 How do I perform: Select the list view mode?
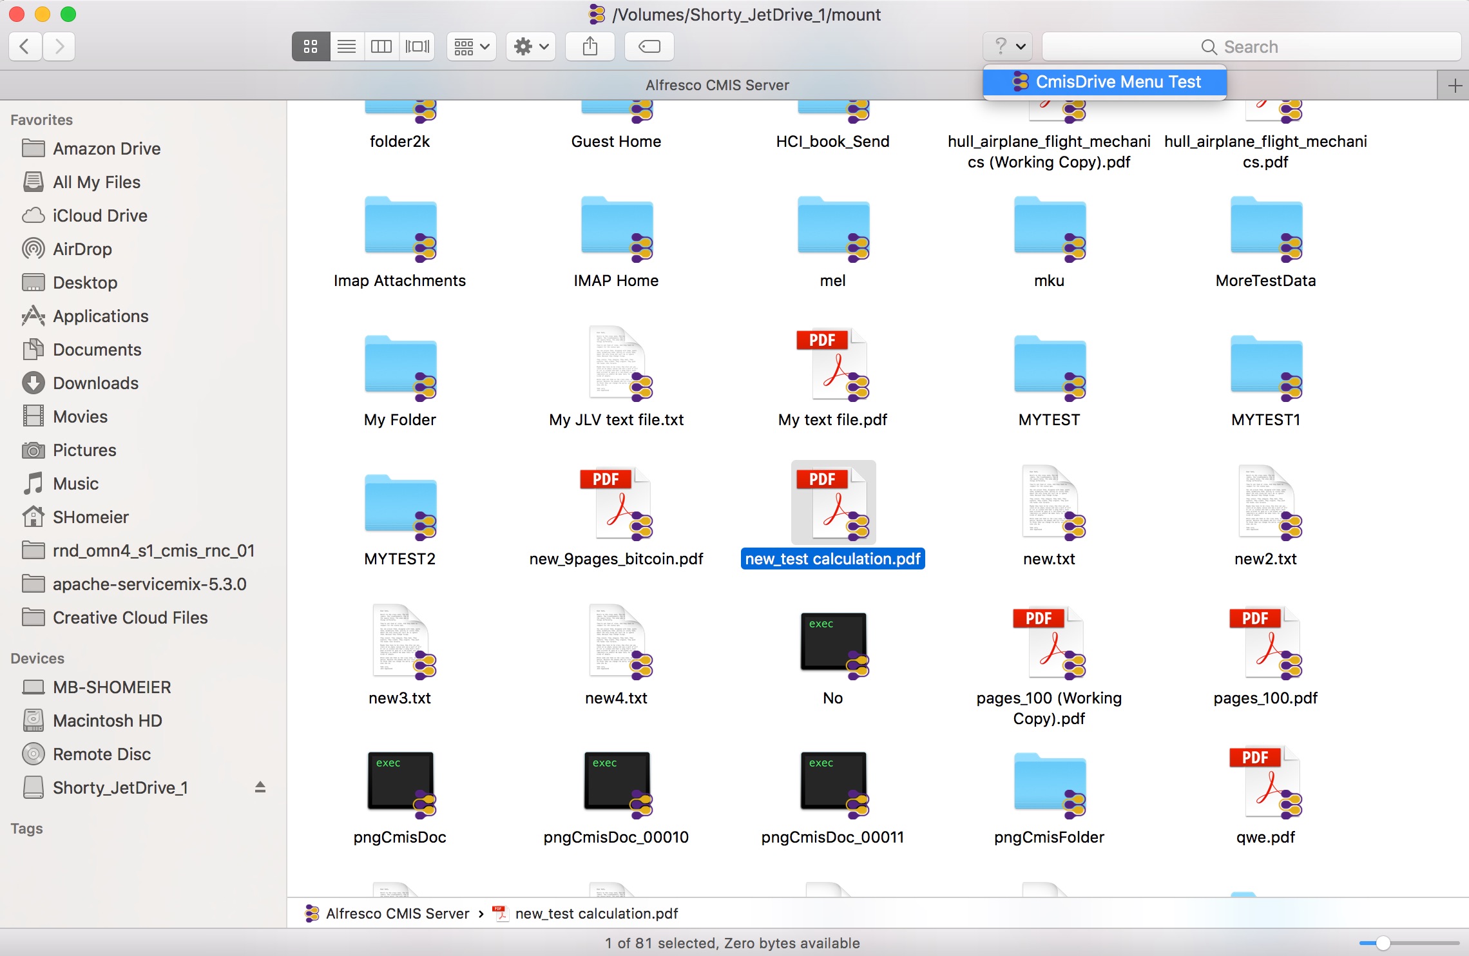(347, 46)
